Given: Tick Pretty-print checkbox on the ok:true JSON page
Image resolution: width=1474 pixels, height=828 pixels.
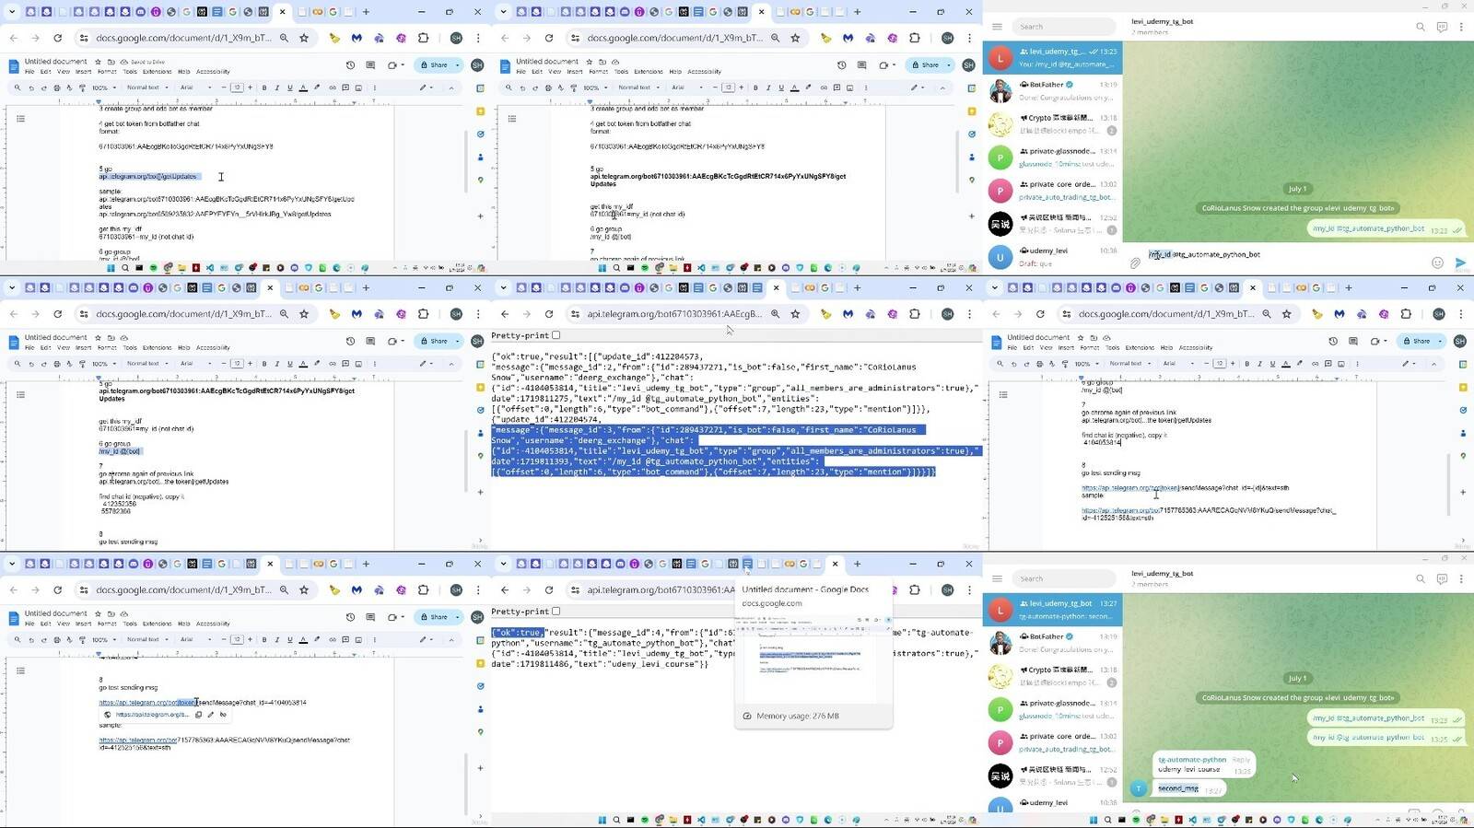Looking at the screenshot, I should [x=556, y=612].
